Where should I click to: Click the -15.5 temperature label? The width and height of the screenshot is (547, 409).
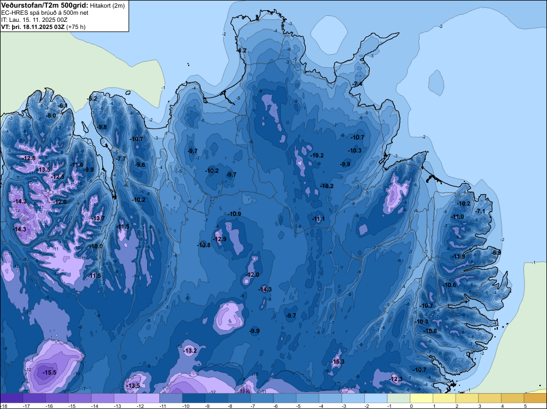(x=50, y=372)
